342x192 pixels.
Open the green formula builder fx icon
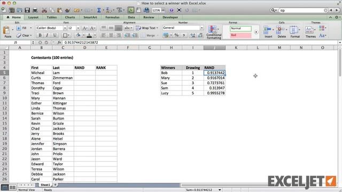coord(131,10)
